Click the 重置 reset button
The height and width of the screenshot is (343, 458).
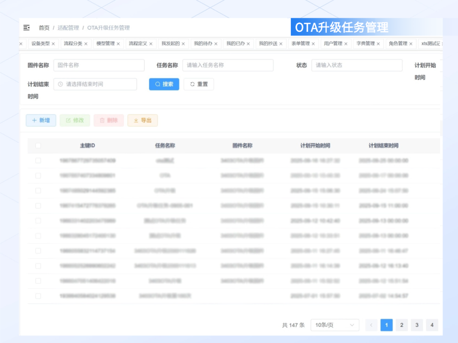pyautogui.click(x=198, y=84)
